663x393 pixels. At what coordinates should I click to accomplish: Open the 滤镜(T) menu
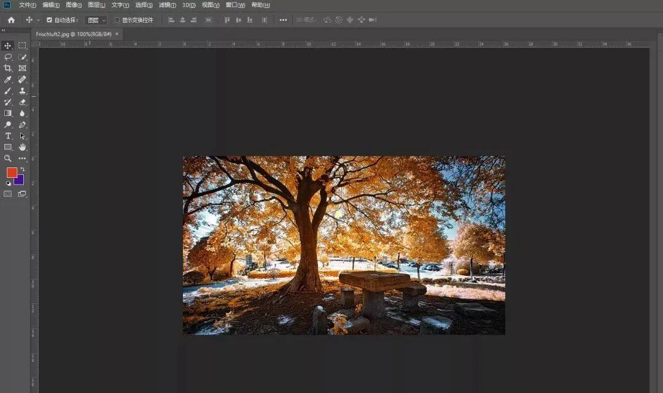[x=168, y=5]
